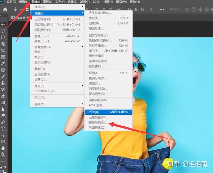Click the Home icon in options bar
This screenshot has width=213, height=173.
click(x=5, y=9)
